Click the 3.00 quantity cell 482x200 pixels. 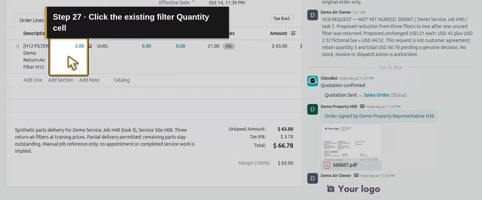69,57
